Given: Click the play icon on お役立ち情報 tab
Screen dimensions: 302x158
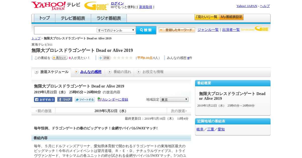Looking at the screenshot, I should click(x=138, y=72).
